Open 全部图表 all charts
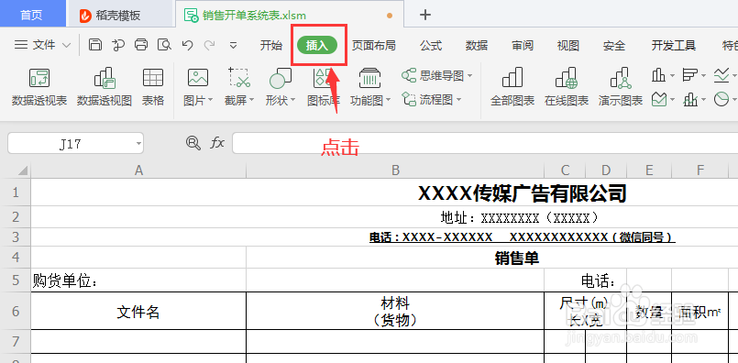 (512, 87)
